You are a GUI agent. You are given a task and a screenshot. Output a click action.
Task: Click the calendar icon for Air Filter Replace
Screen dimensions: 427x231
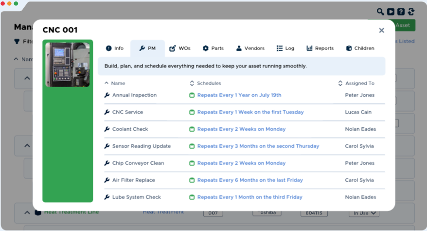coord(192,180)
